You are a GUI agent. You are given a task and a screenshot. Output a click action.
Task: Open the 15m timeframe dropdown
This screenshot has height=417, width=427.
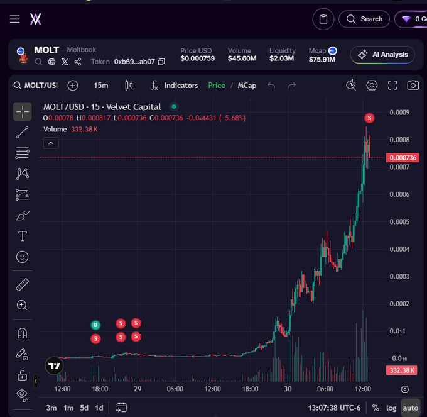(x=100, y=85)
